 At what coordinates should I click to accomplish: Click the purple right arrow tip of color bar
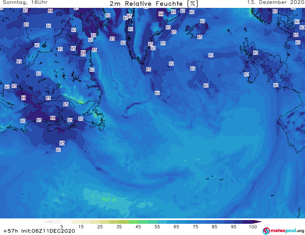click(x=257, y=222)
